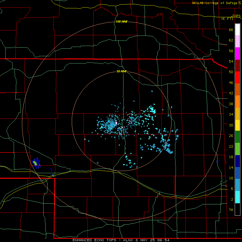Image resolution: width=242 pixels, height=242 pixels.
Task: Click the legend value "62"
Action: click(231, 40)
